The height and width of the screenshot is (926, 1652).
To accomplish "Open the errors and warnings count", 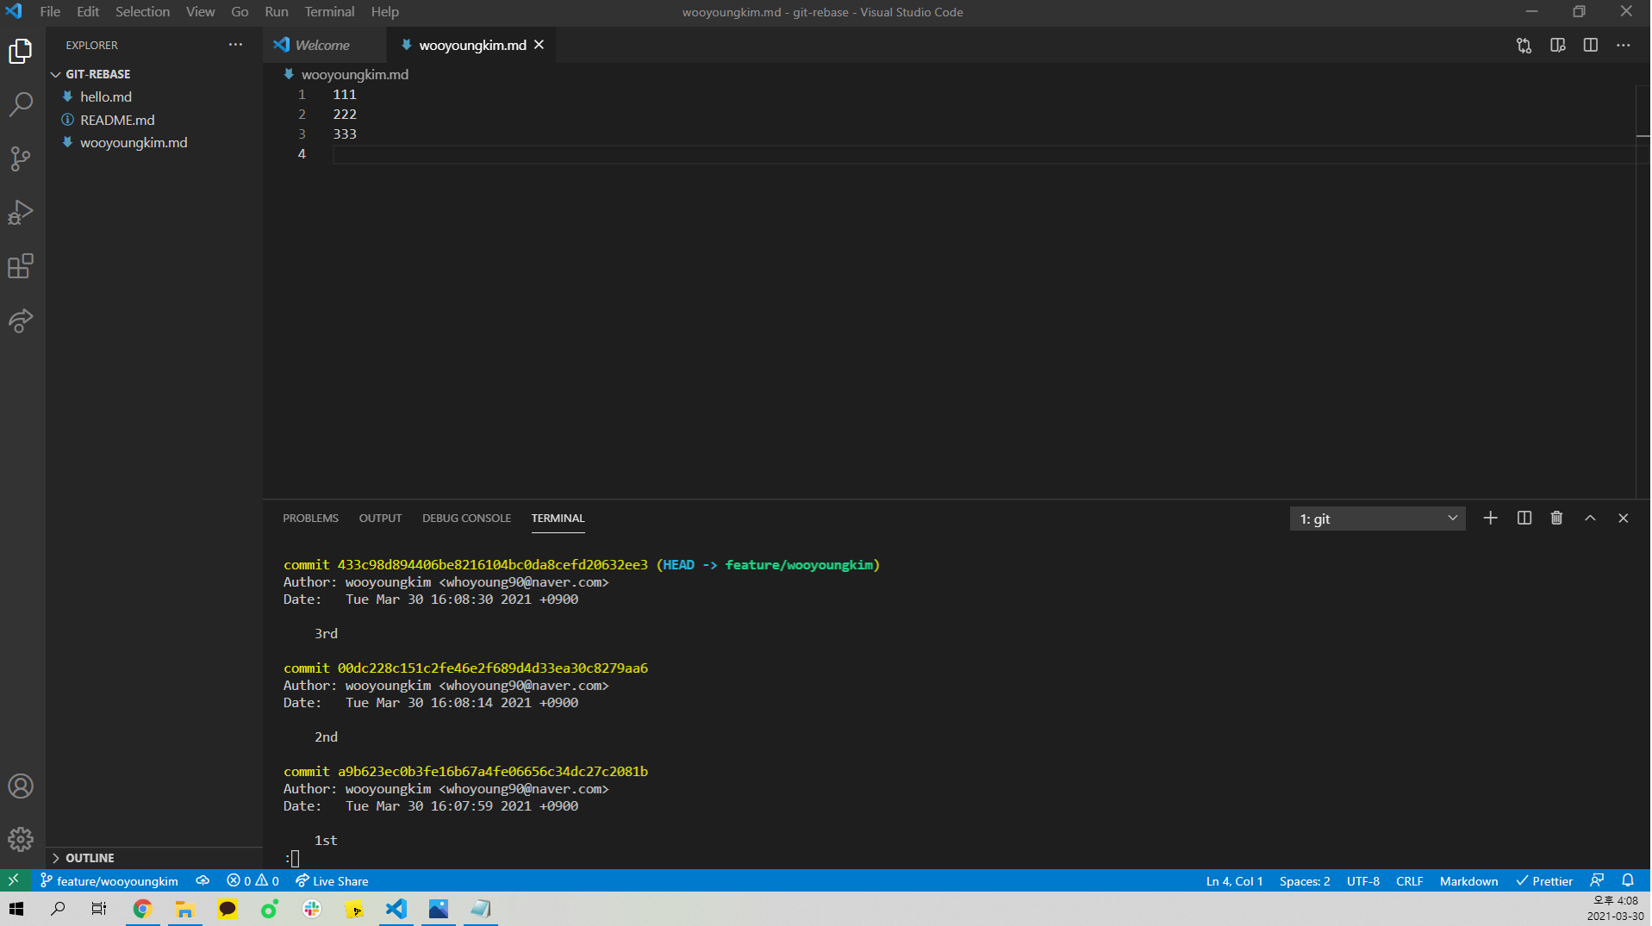I will click(x=252, y=880).
